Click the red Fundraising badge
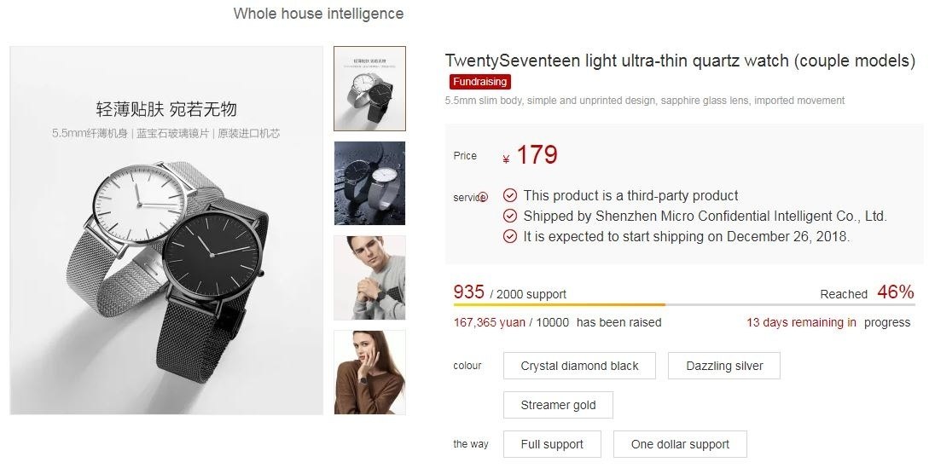This screenshot has width=929, height=468. pyautogui.click(x=479, y=82)
